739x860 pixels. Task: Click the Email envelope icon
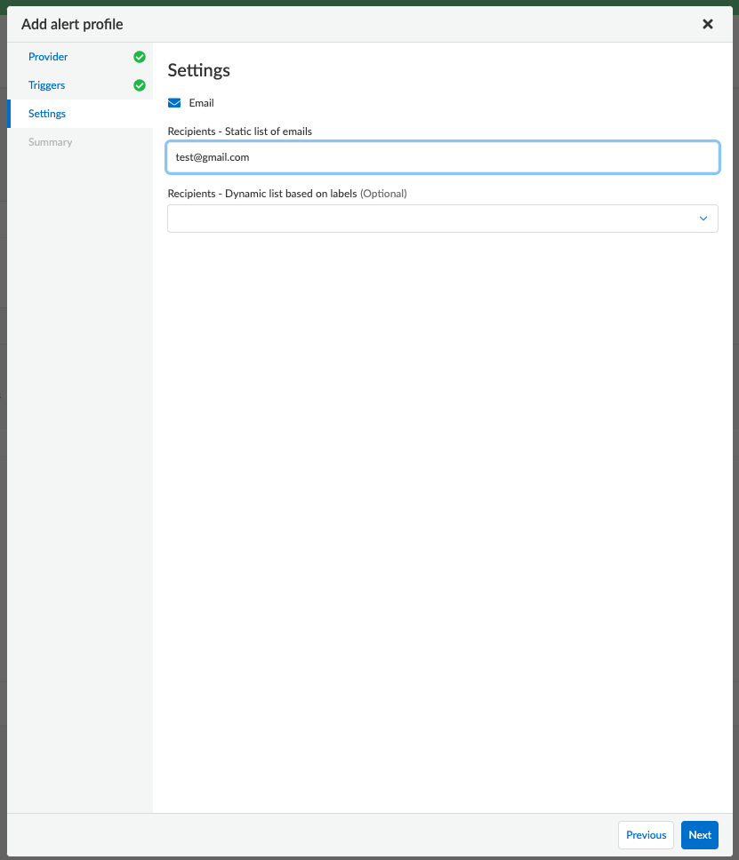[174, 102]
